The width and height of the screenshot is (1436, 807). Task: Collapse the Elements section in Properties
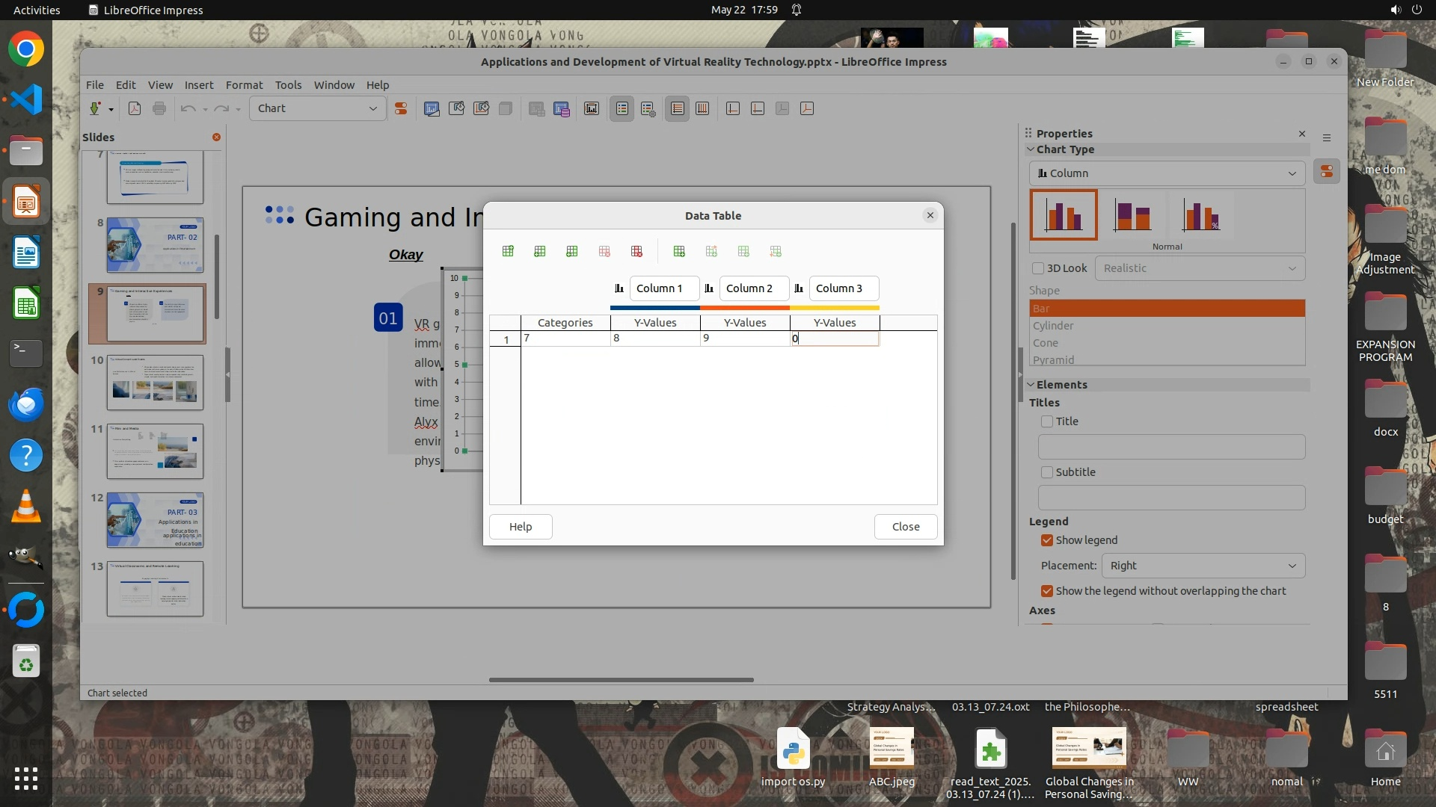[x=1031, y=385]
